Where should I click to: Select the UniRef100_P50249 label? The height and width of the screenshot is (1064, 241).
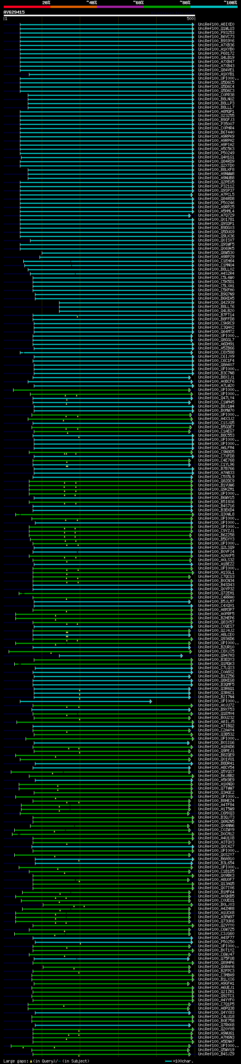pos(216,153)
